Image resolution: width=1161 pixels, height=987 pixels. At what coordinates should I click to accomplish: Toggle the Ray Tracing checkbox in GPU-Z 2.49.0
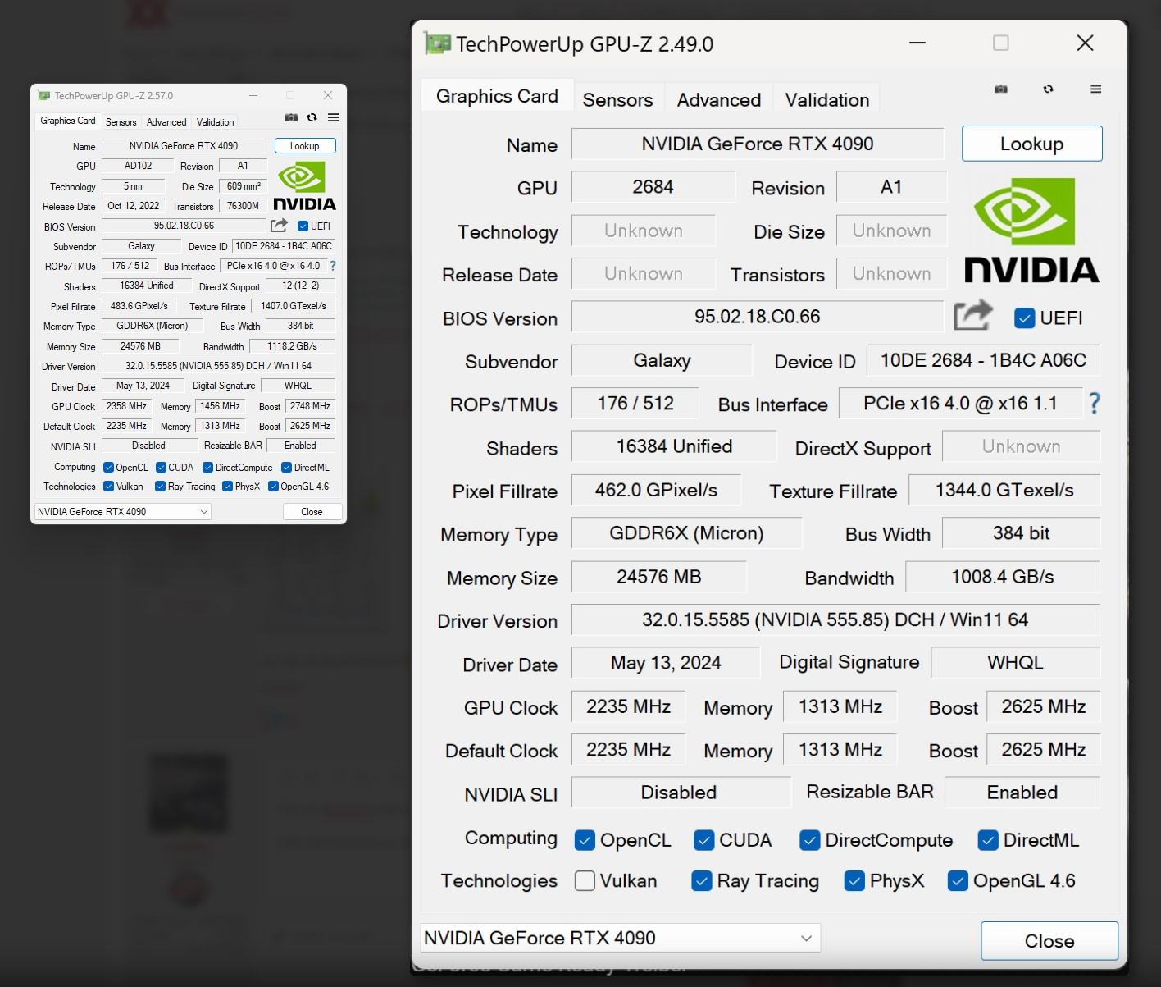(x=702, y=880)
